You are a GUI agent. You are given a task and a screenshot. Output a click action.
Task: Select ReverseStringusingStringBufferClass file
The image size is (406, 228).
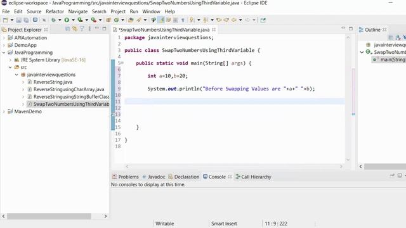pos(71,97)
